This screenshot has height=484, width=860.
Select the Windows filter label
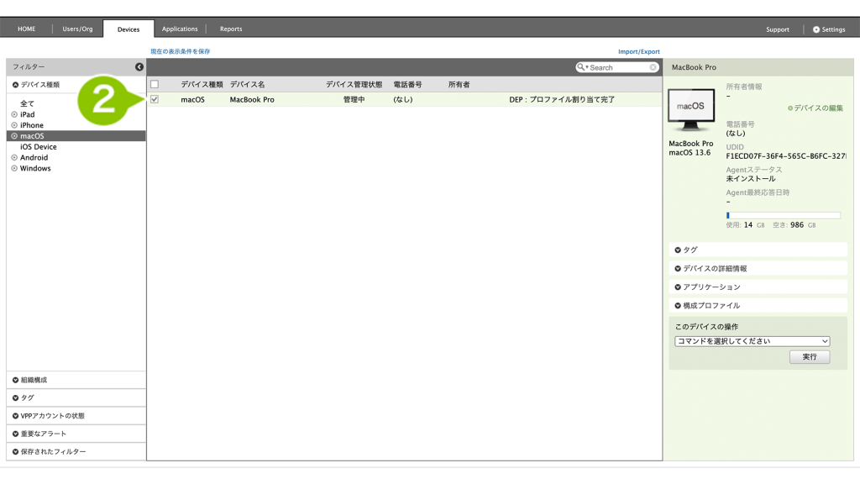[x=35, y=168]
